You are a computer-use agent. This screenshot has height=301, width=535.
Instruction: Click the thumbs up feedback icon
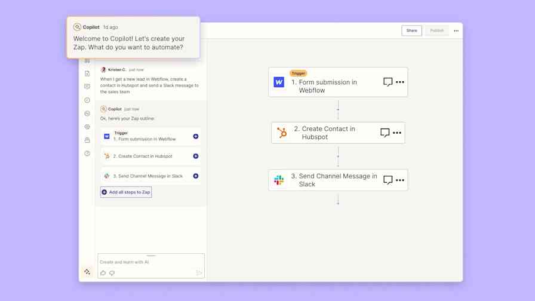tap(103, 273)
